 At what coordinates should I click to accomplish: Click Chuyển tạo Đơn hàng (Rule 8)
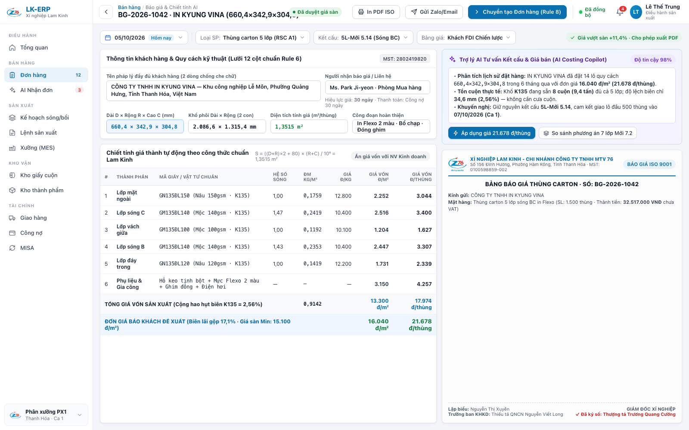click(x=517, y=12)
